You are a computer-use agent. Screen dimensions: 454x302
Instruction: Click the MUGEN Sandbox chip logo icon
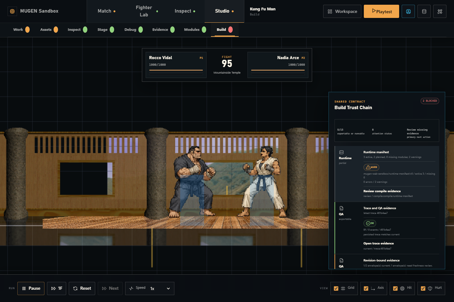click(x=12, y=11)
